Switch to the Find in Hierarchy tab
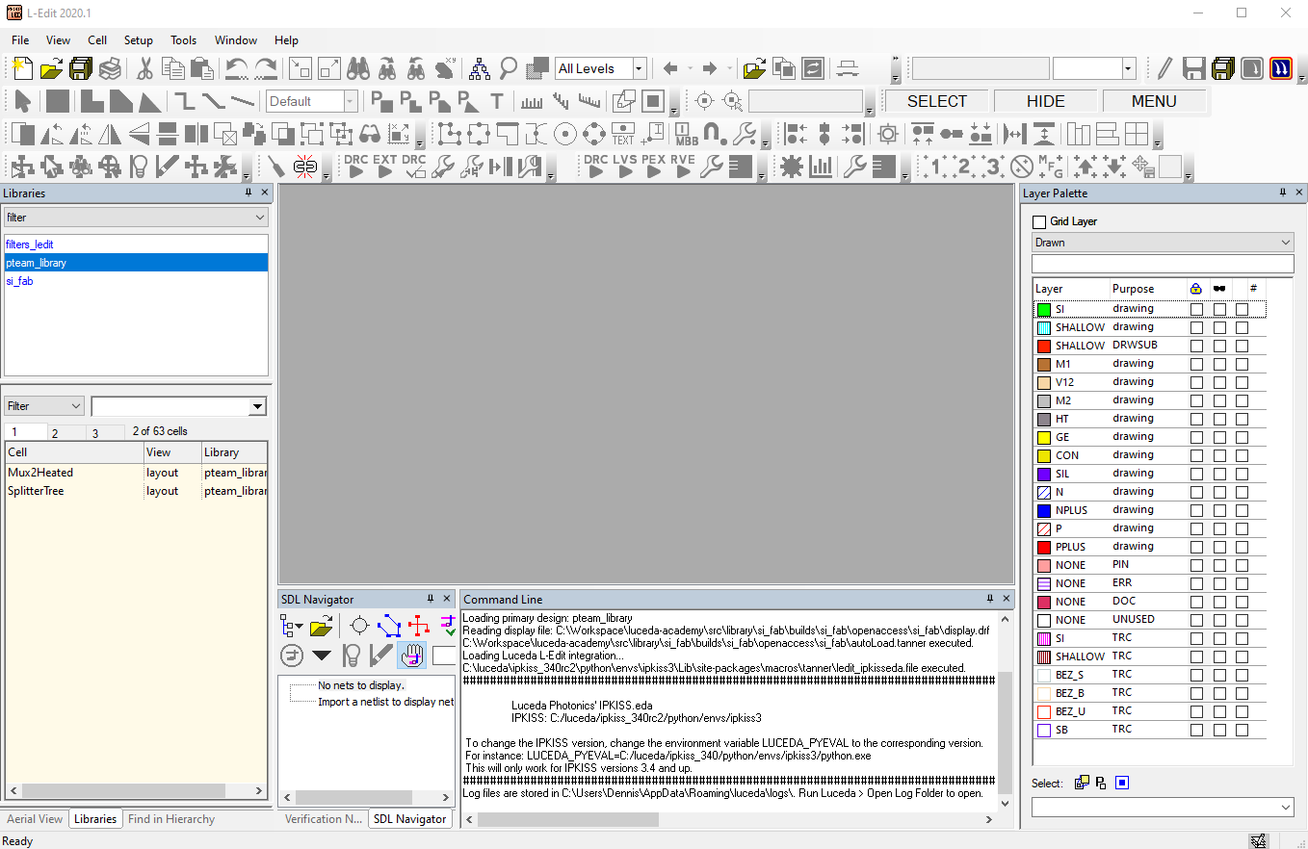1308x849 pixels. point(170,819)
